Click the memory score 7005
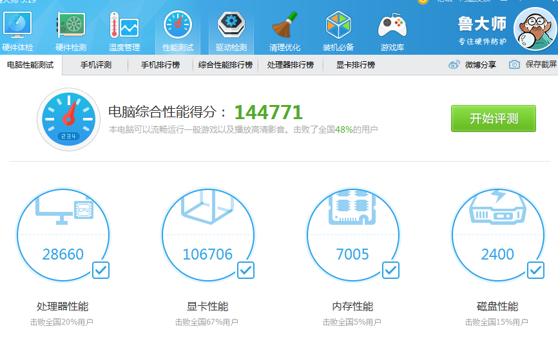Viewport: 558px width, 342px height. [352, 254]
